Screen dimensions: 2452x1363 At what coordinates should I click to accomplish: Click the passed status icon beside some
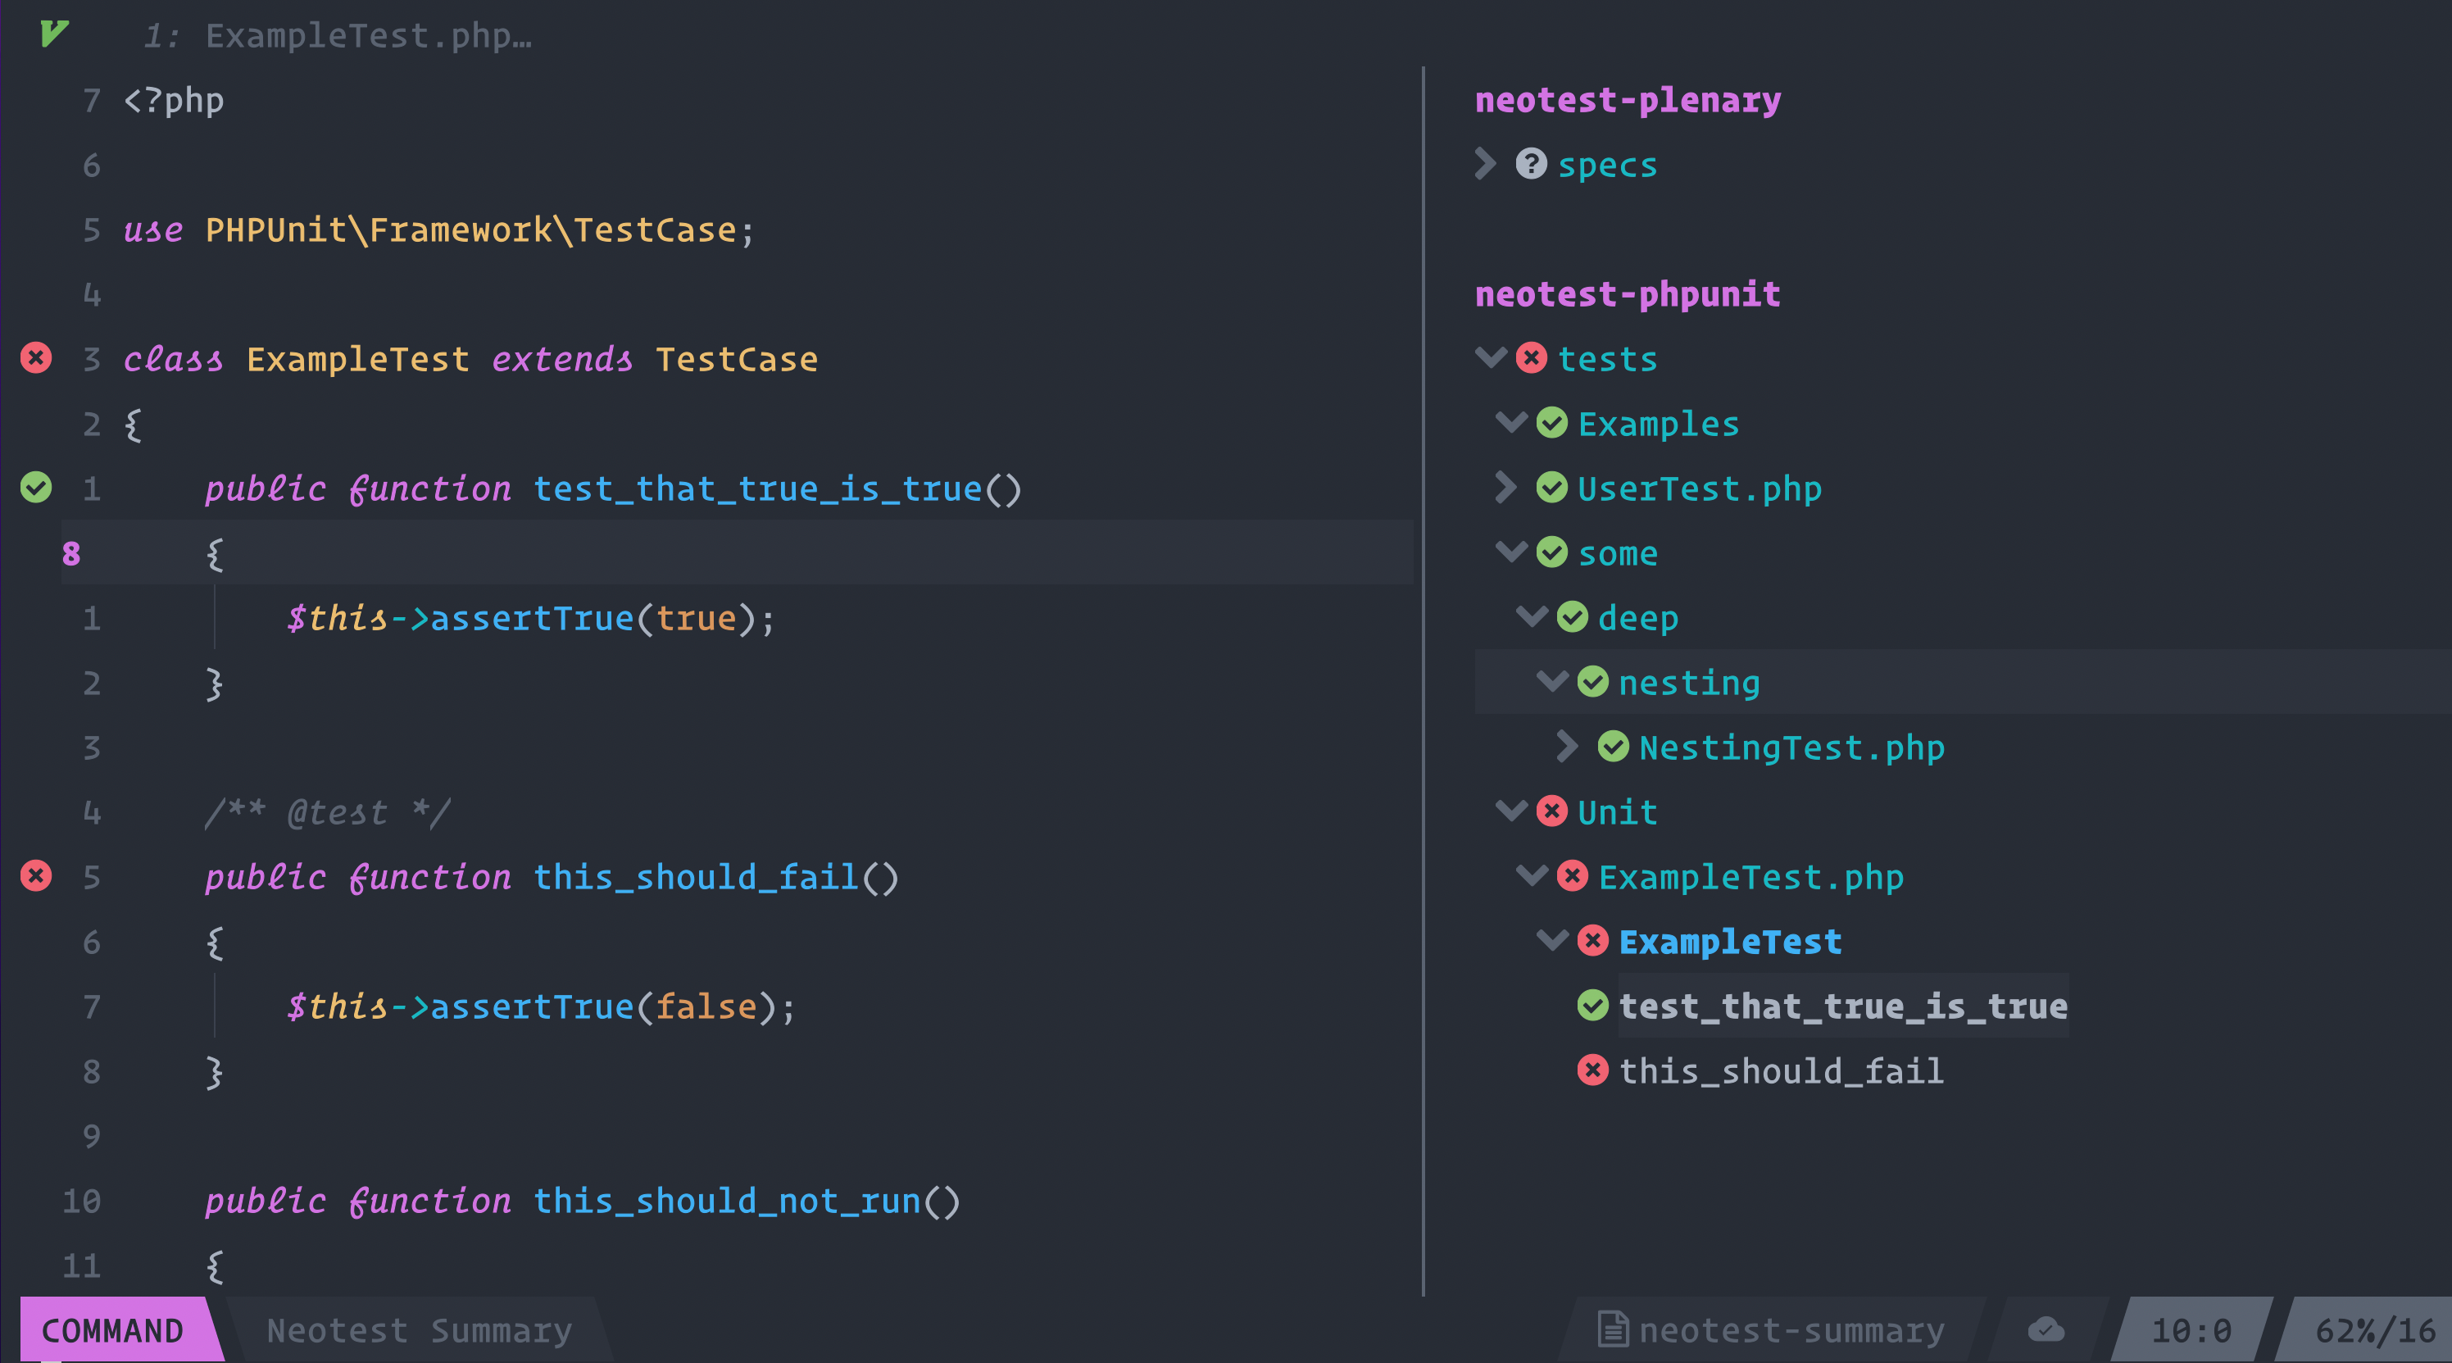click(1551, 552)
